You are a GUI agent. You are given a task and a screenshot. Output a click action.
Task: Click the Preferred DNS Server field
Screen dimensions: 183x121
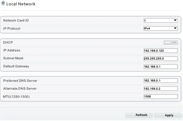(x=160, y=81)
